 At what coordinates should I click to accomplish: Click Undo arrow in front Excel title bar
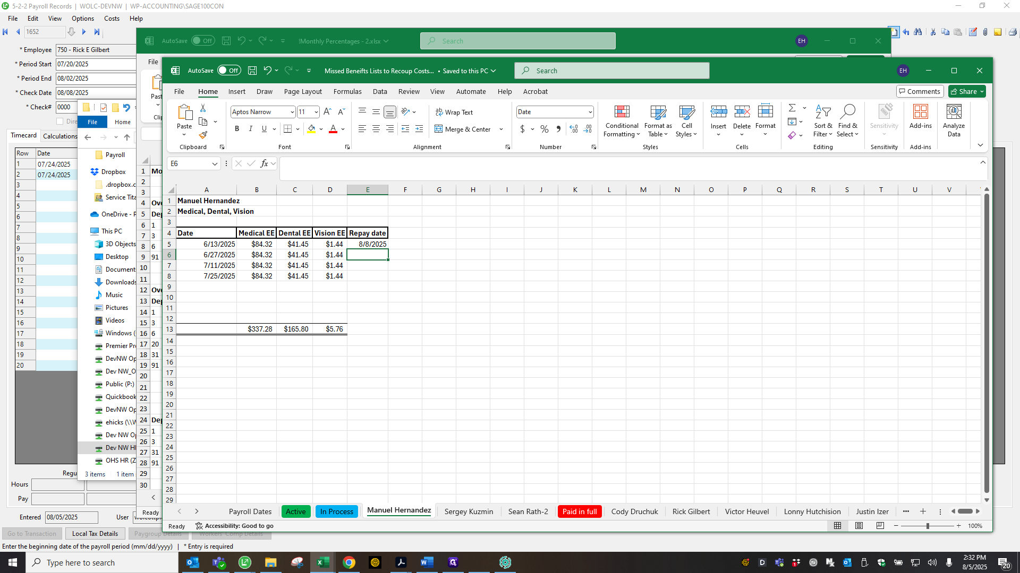[x=268, y=71]
